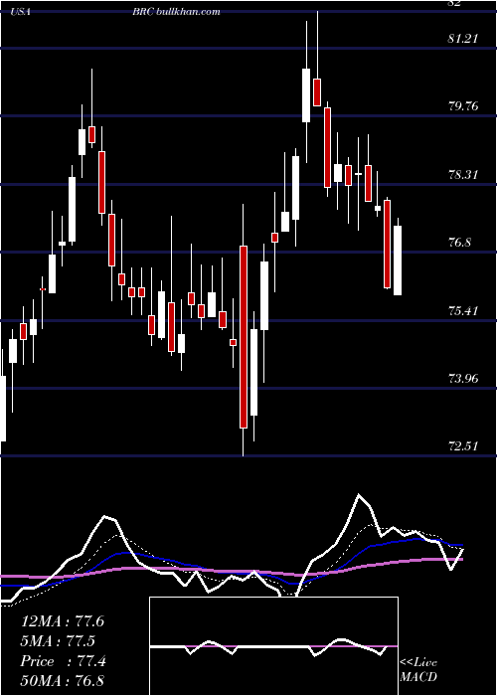Click the tallest red candle near 72.51 low
Image resolution: width=497 pixels, height=696 pixels.
[244, 337]
